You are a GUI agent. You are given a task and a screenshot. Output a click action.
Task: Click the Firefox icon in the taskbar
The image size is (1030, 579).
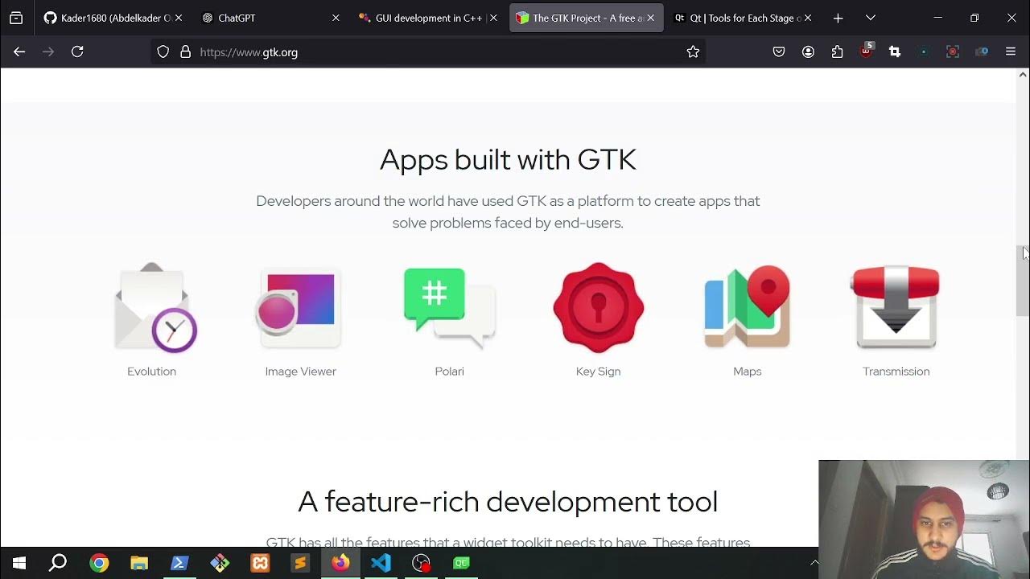(340, 563)
